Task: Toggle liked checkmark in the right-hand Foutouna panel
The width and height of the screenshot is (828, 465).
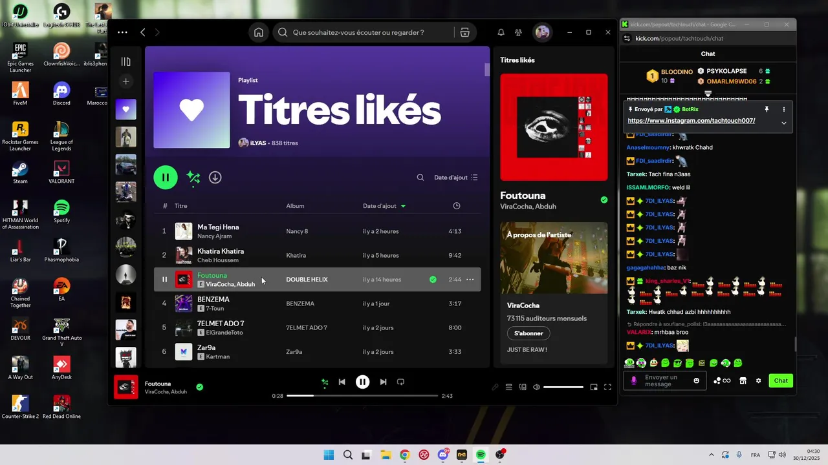Action: tap(604, 200)
